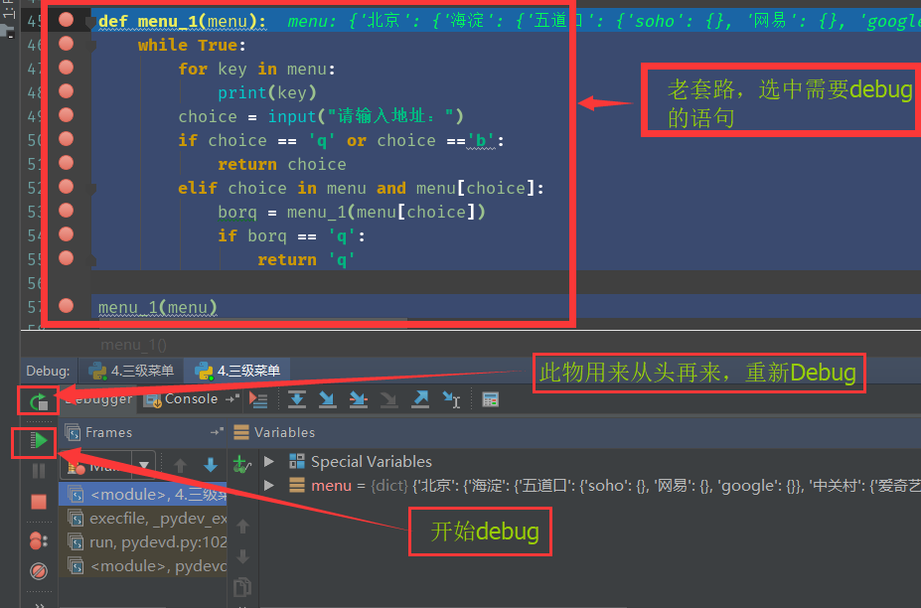Collapse the elif choice fold marker
921x608 pixels.
click(x=90, y=189)
